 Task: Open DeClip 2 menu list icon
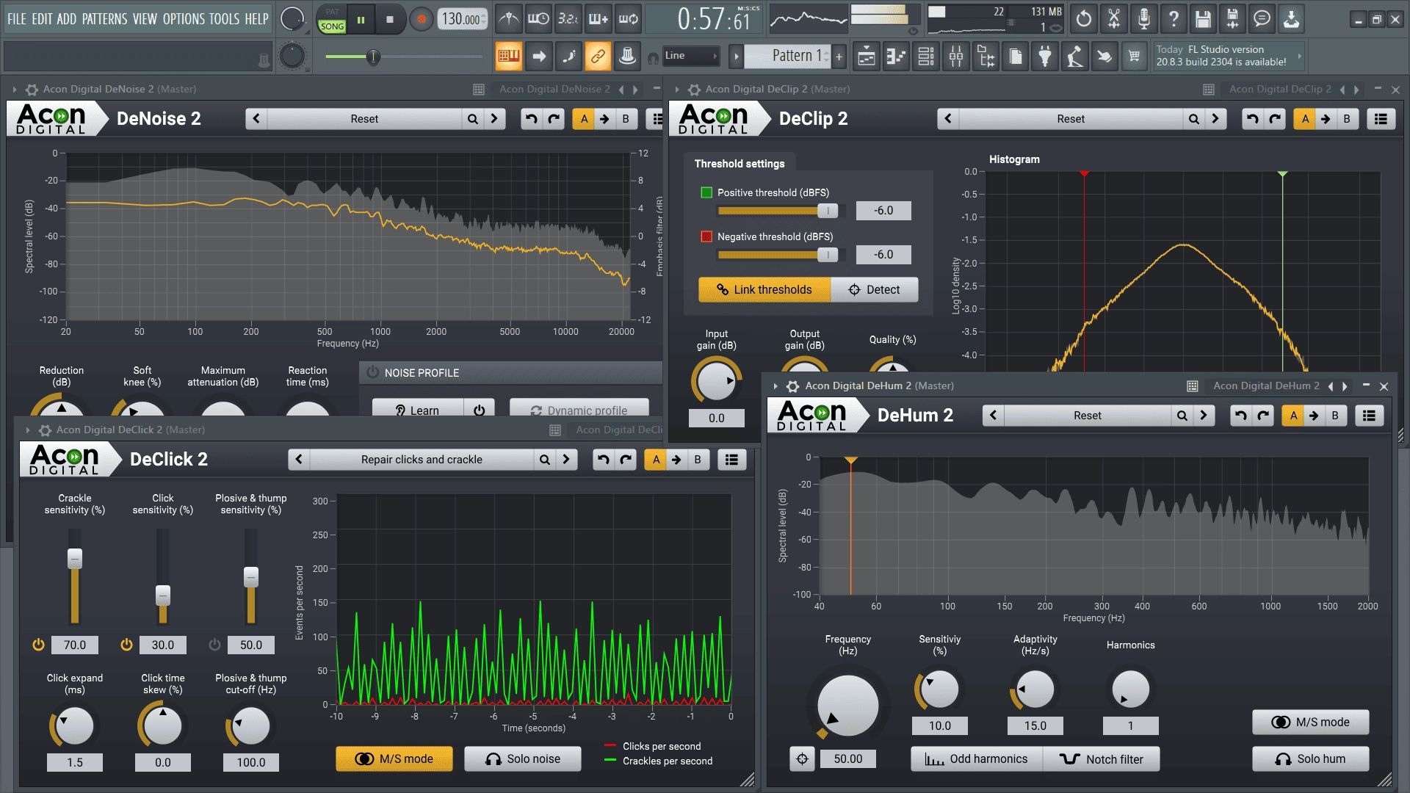click(1381, 119)
